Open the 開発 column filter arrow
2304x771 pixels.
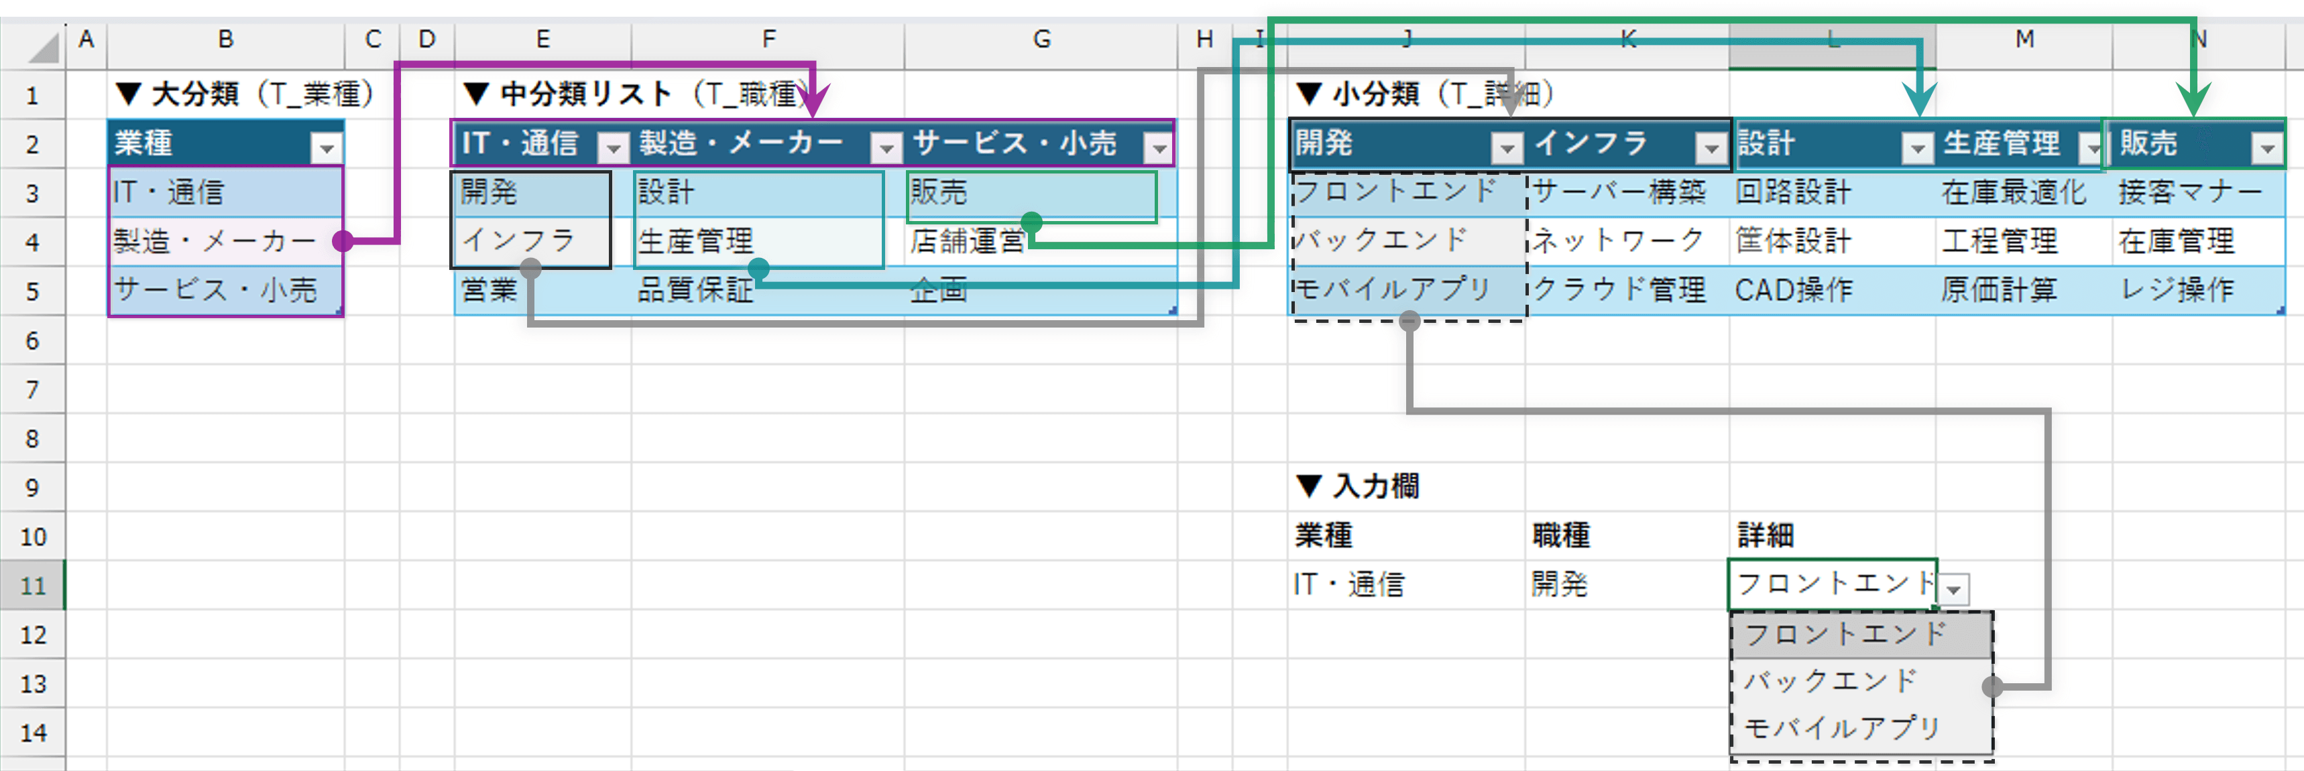click(1507, 147)
